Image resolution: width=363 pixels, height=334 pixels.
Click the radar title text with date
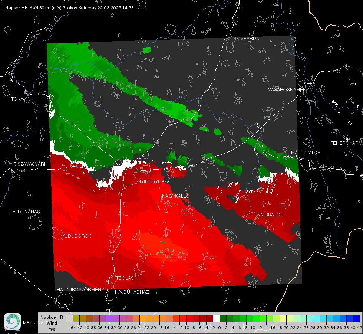click(69, 8)
